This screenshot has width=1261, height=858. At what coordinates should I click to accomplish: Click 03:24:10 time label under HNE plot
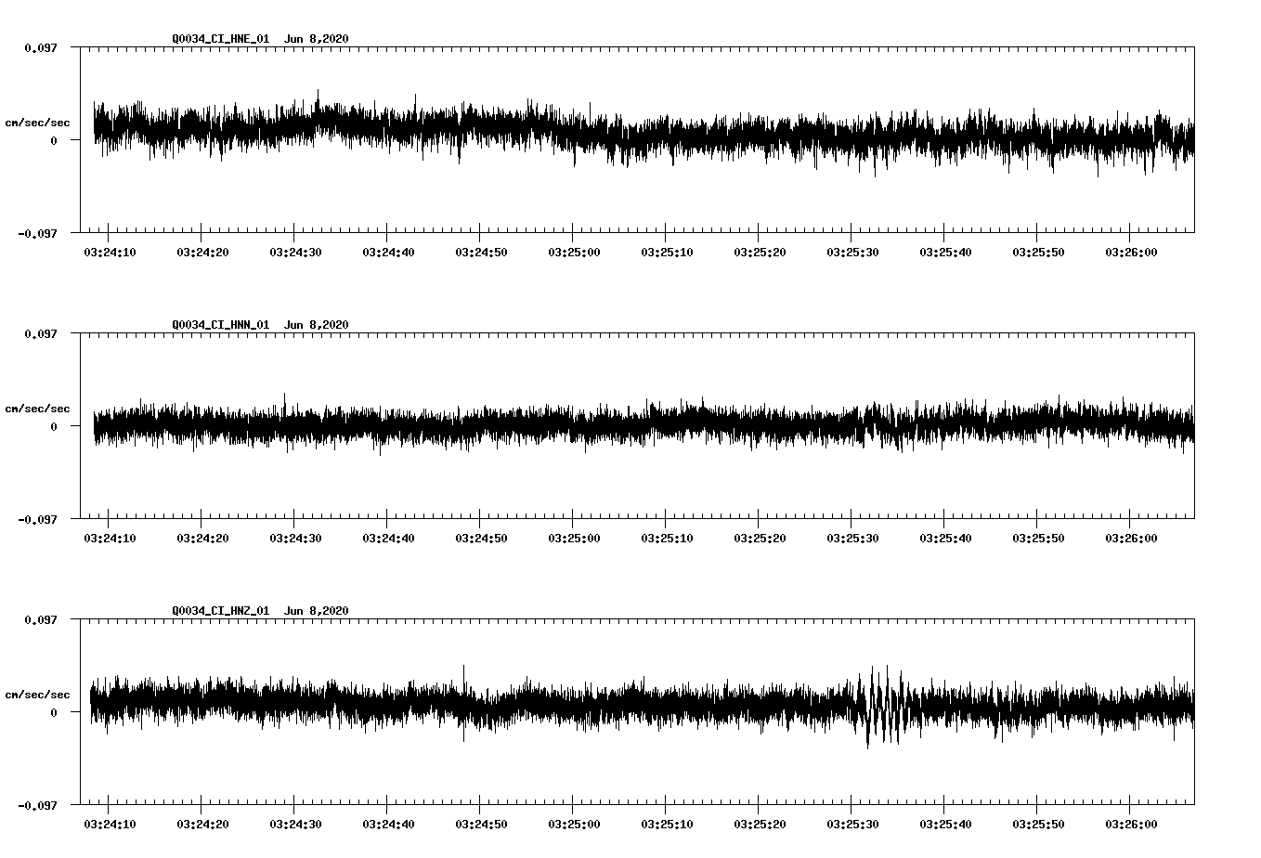coord(110,253)
